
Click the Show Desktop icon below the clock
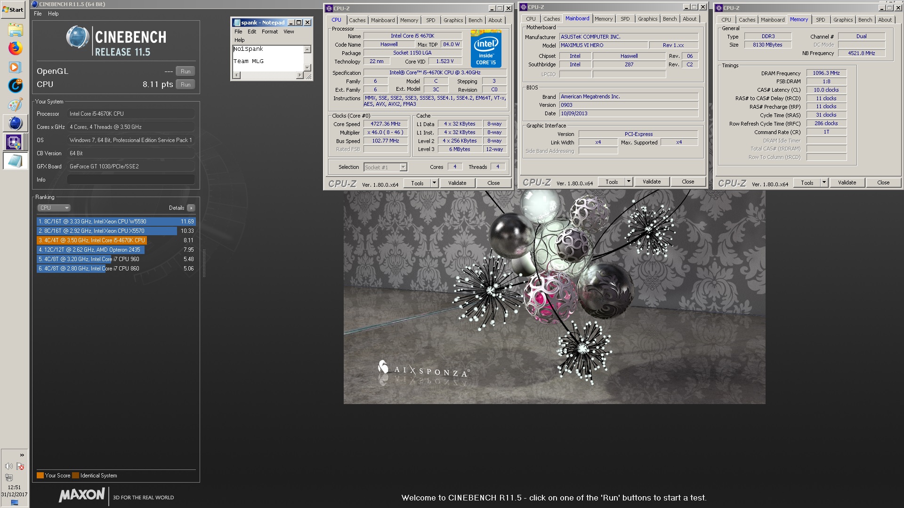click(14, 502)
